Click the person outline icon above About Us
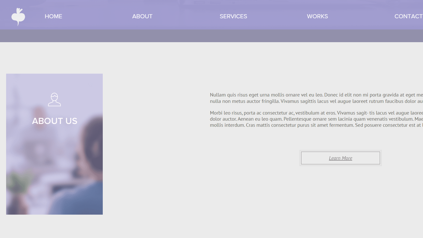The height and width of the screenshot is (238, 423). tap(54, 100)
